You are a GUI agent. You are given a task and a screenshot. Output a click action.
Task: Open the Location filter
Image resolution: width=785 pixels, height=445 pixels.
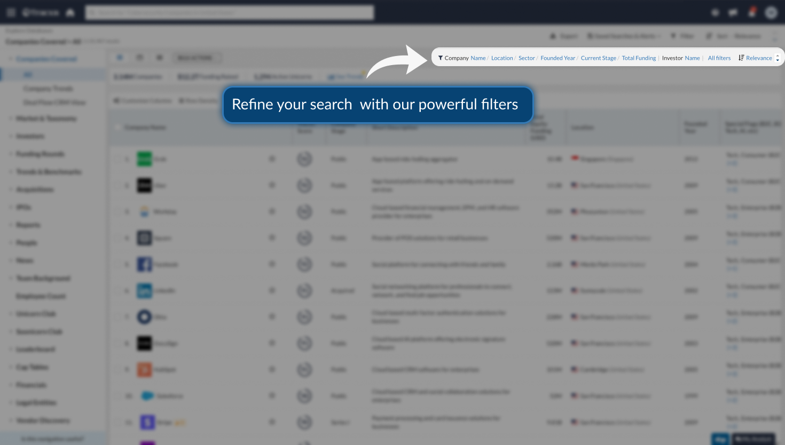[501, 58]
